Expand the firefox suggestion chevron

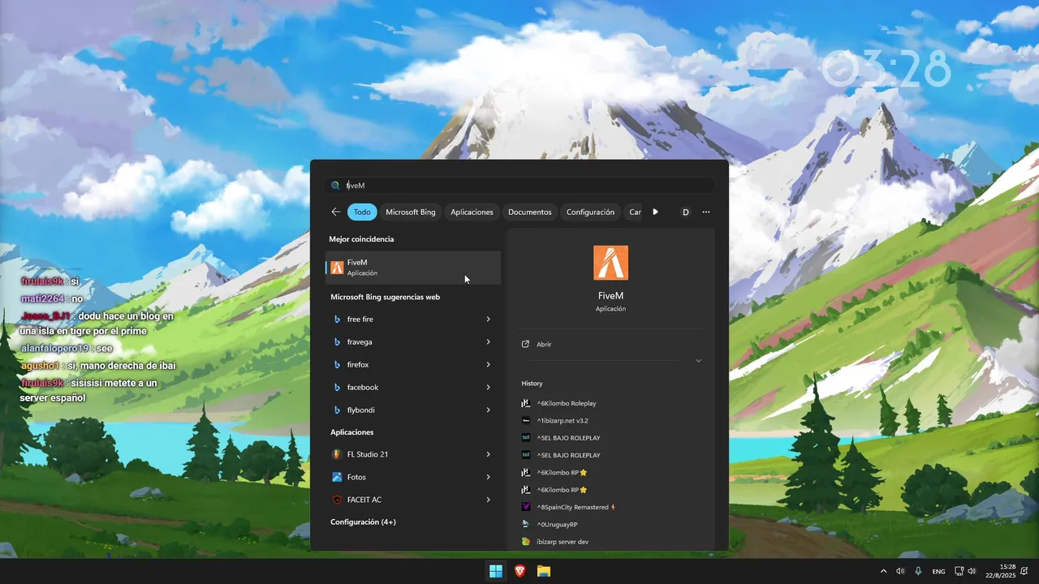[488, 365]
